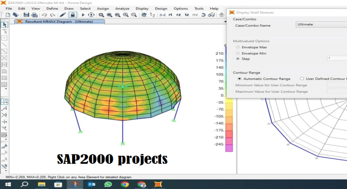The width and height of the screenshot is (347, 189).
Task: Click the Step number input field
Action: click(x=337, y=58)
